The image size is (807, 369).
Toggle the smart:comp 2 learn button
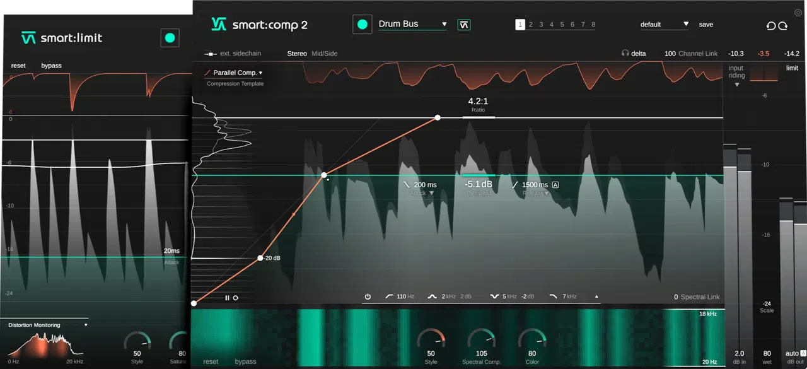click(363, 25)
